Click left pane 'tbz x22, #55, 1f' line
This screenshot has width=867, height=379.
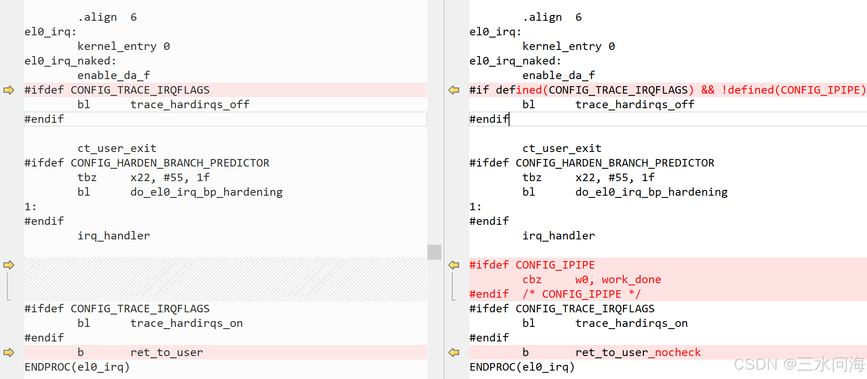click(x=144, y=178)
